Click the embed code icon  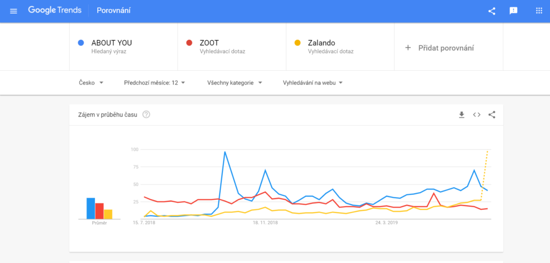tap(476, 115)
